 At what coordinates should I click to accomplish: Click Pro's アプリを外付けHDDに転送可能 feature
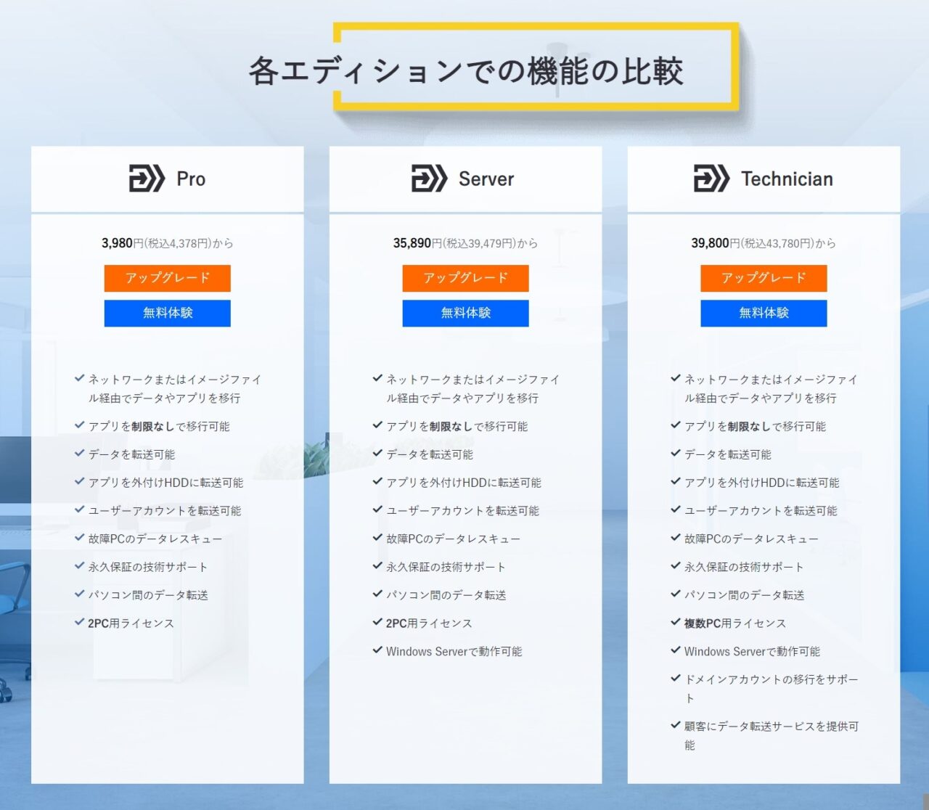[x=165, y=483]
